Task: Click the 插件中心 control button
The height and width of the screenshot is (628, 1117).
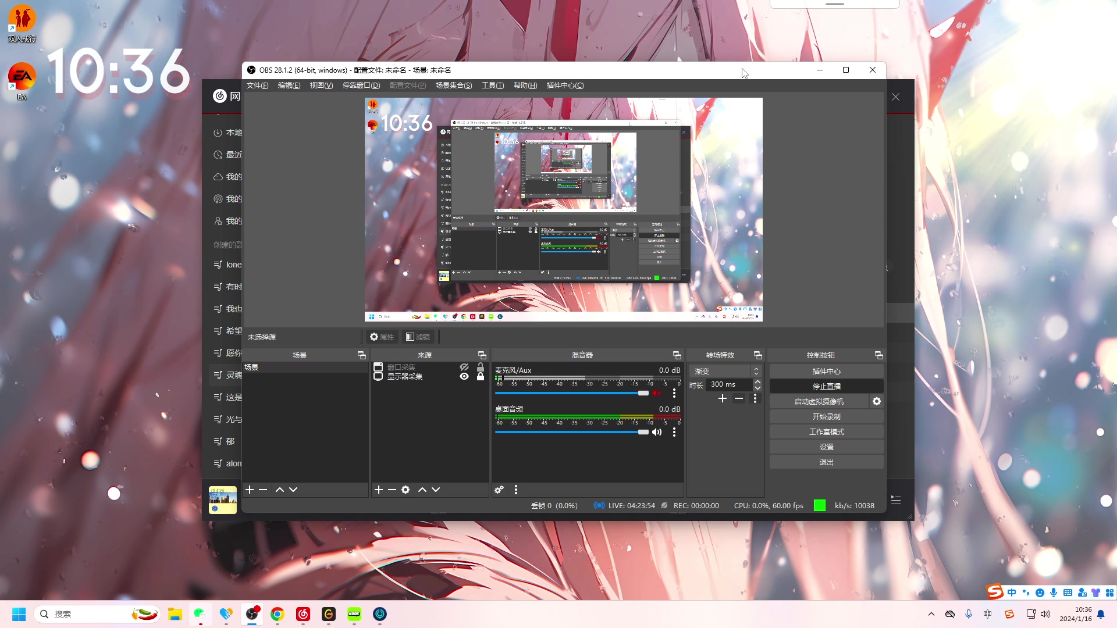Action: [826, 371]
